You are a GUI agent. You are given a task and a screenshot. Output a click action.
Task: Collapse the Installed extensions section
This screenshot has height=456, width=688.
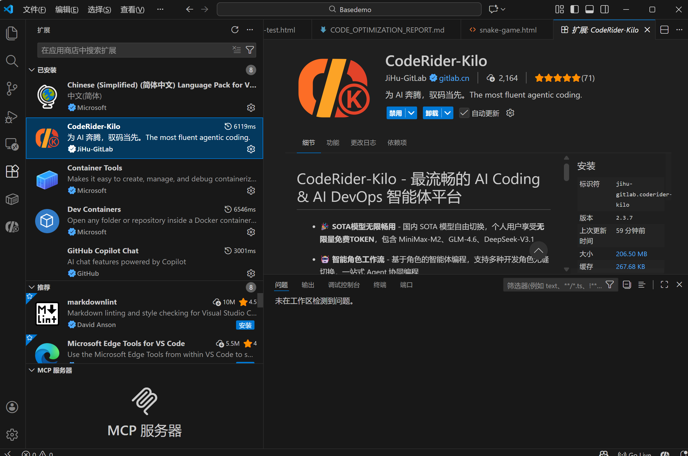(32, 70)
